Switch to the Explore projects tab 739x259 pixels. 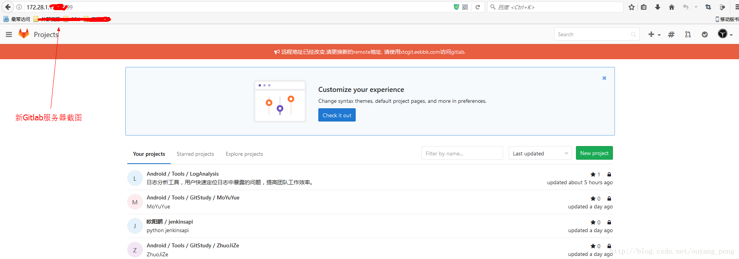244,154
